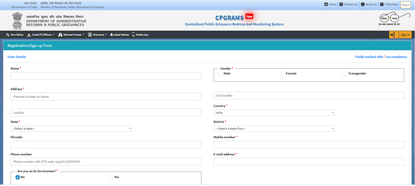Click the Fields marked mandatory note
The height and width of the screenshot is (186, 415).
tap(381, 57)
